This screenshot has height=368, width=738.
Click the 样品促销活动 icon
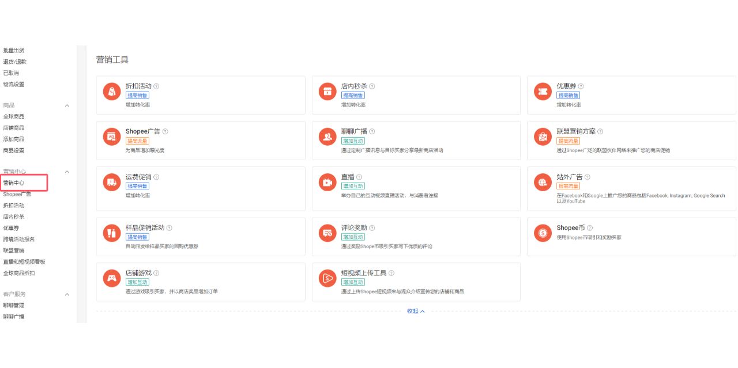[111, 233]
